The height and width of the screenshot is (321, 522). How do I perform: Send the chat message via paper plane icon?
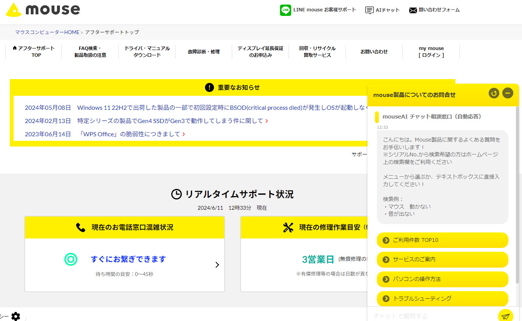tap(505, 315)
